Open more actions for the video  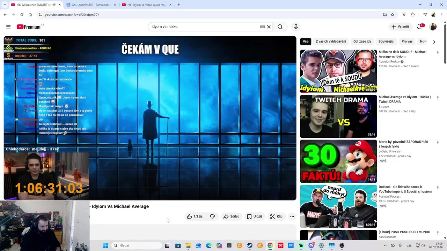(292, 216)
